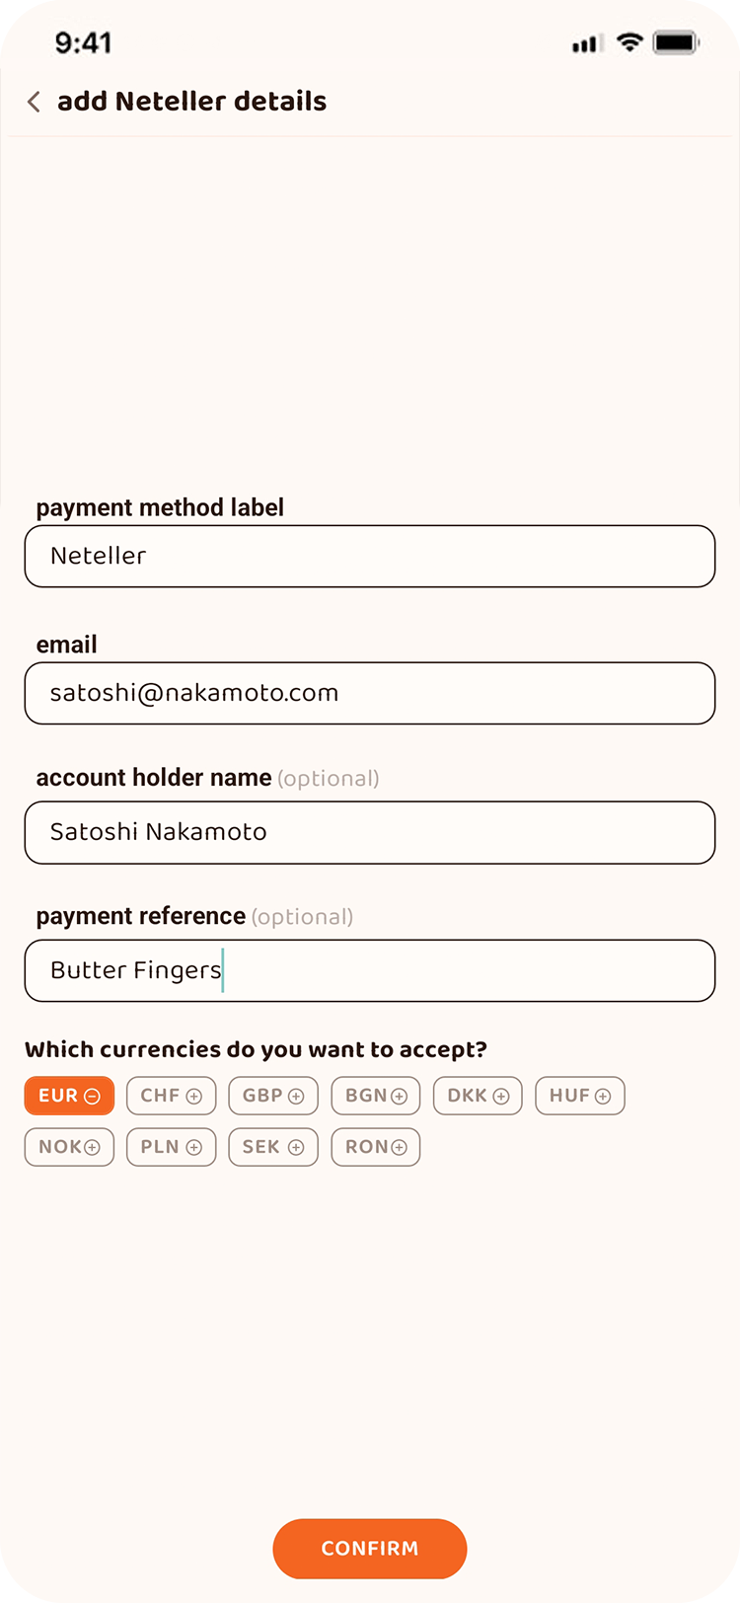Viewport: 740px width, 1603px height.
Task: Go back using the left chevron
Action: pyautogui.click(x=34, y=102)
